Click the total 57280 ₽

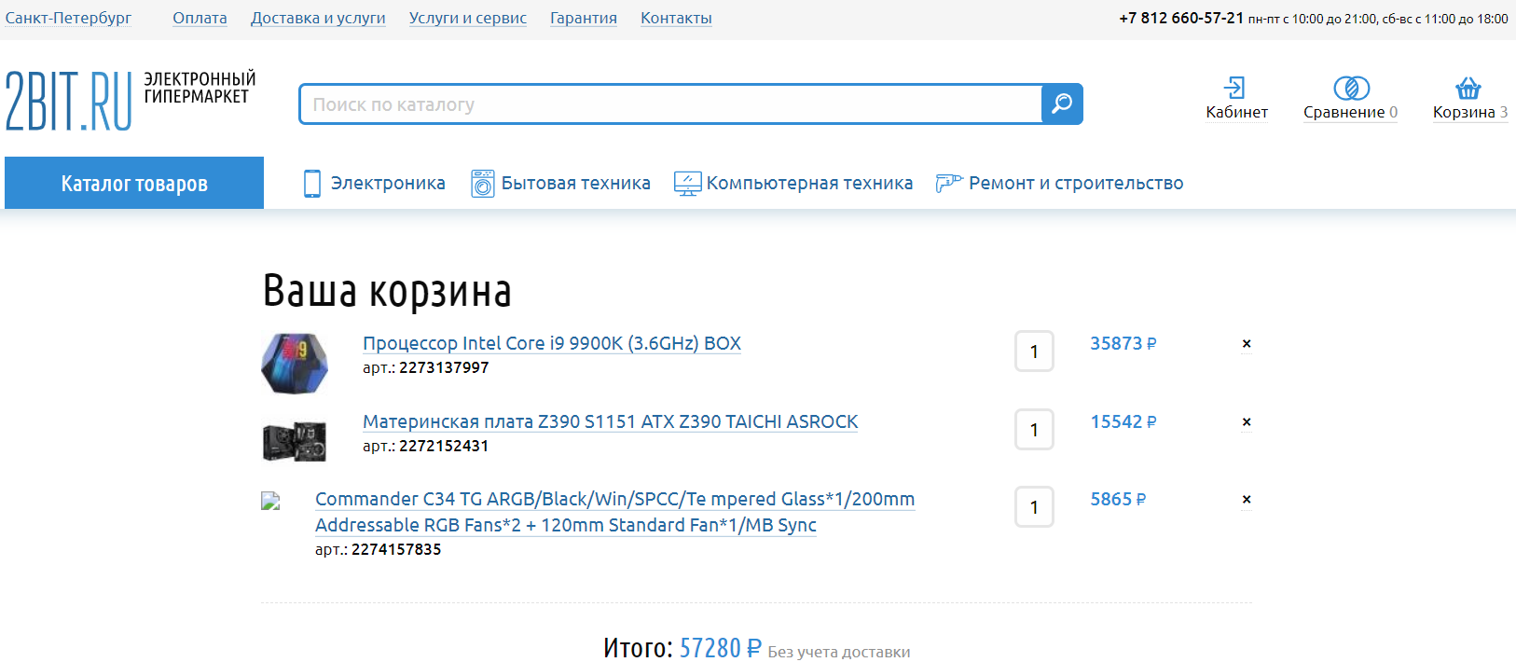point(721,647)
